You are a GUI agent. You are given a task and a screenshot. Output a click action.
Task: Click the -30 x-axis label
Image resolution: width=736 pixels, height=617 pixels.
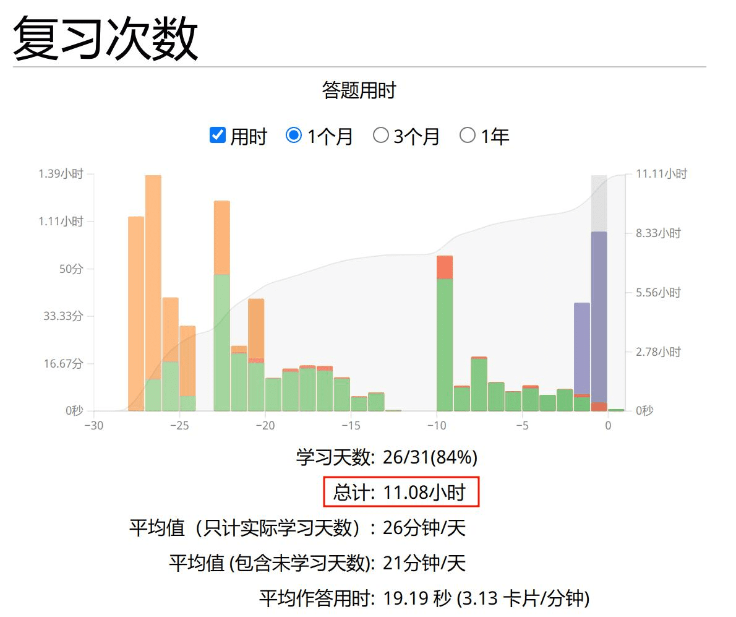point(94,425)
